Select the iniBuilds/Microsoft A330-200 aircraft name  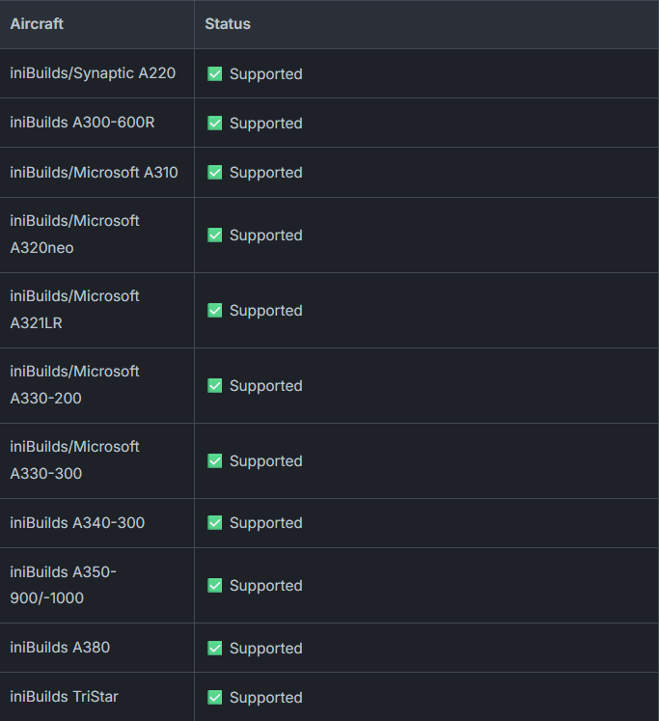74,385
